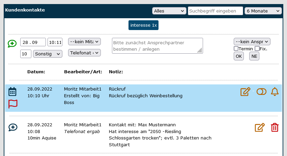The width and height of the screenshot is (287, 156).
Task: Edit the Rückruf entry with pencil icon
Action: point(245,92)
